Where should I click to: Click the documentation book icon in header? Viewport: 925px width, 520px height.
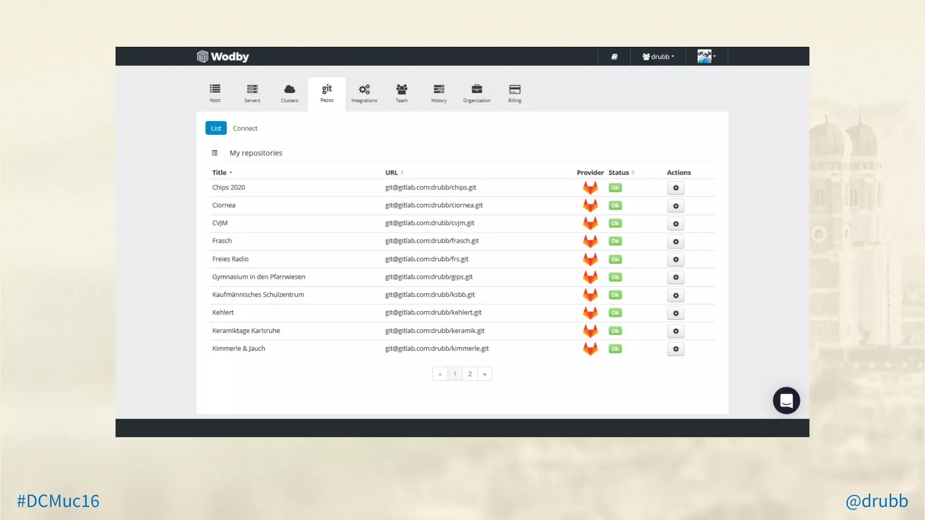[614, 56]
